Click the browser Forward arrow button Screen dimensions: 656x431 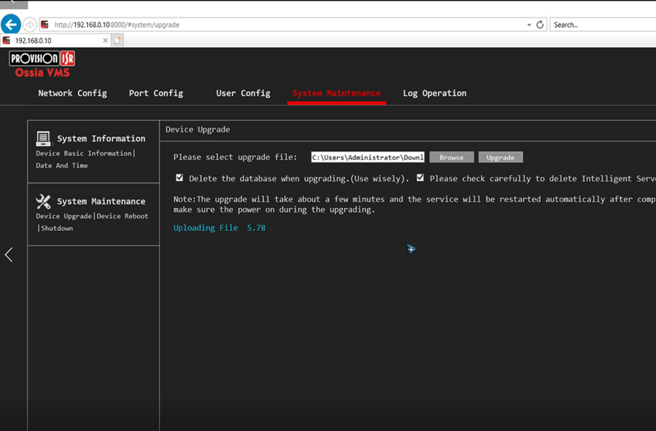click(29, 25)
